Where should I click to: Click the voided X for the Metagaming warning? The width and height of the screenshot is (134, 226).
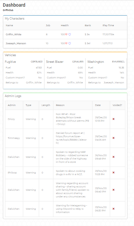tap(113, 209)
